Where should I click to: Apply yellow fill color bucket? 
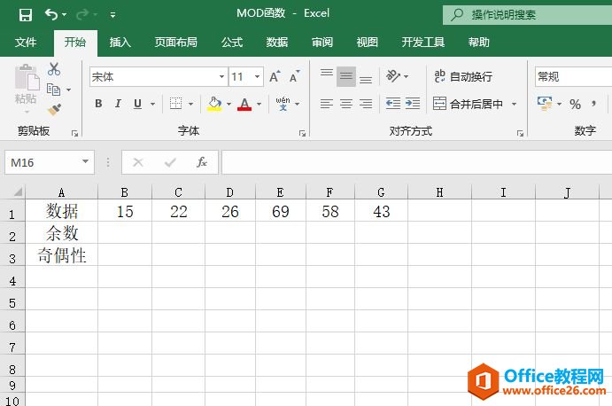pyautogui.click(x=214, y=104)
